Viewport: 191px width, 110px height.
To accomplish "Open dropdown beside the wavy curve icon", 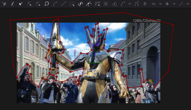I will coord(160,4).
